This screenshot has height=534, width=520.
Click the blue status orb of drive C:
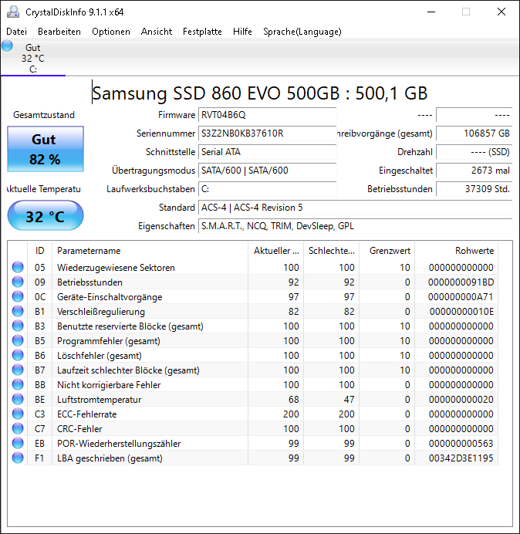(7, 46)
